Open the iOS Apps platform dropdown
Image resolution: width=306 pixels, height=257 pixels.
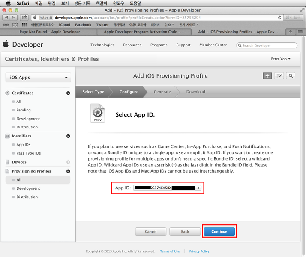[x=38, y=78]
